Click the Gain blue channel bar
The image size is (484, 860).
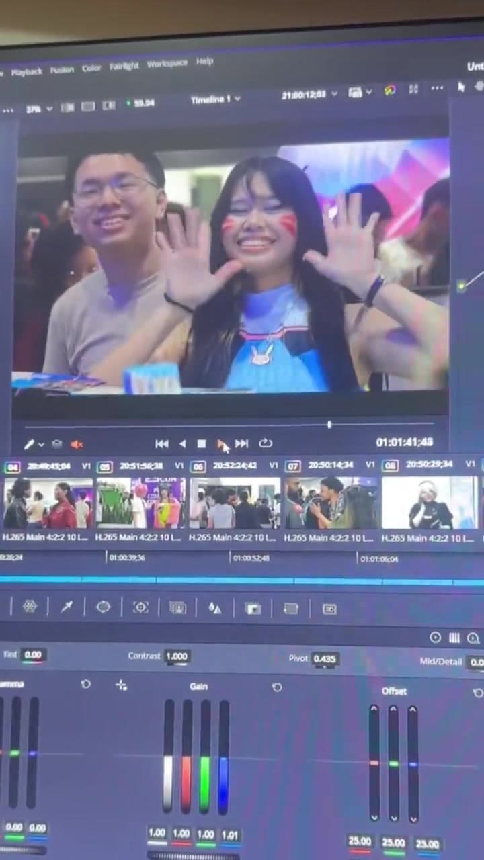224,757
